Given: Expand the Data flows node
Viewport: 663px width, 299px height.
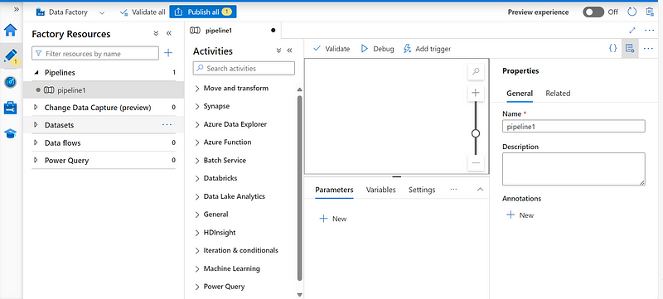Looking at the screenshot, I should click(36, 142).
